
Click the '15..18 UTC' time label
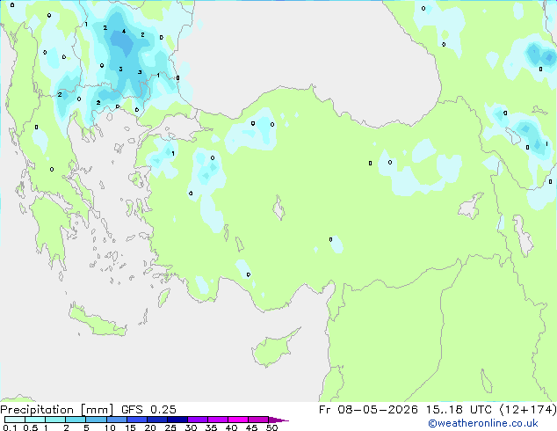(459, 410)
